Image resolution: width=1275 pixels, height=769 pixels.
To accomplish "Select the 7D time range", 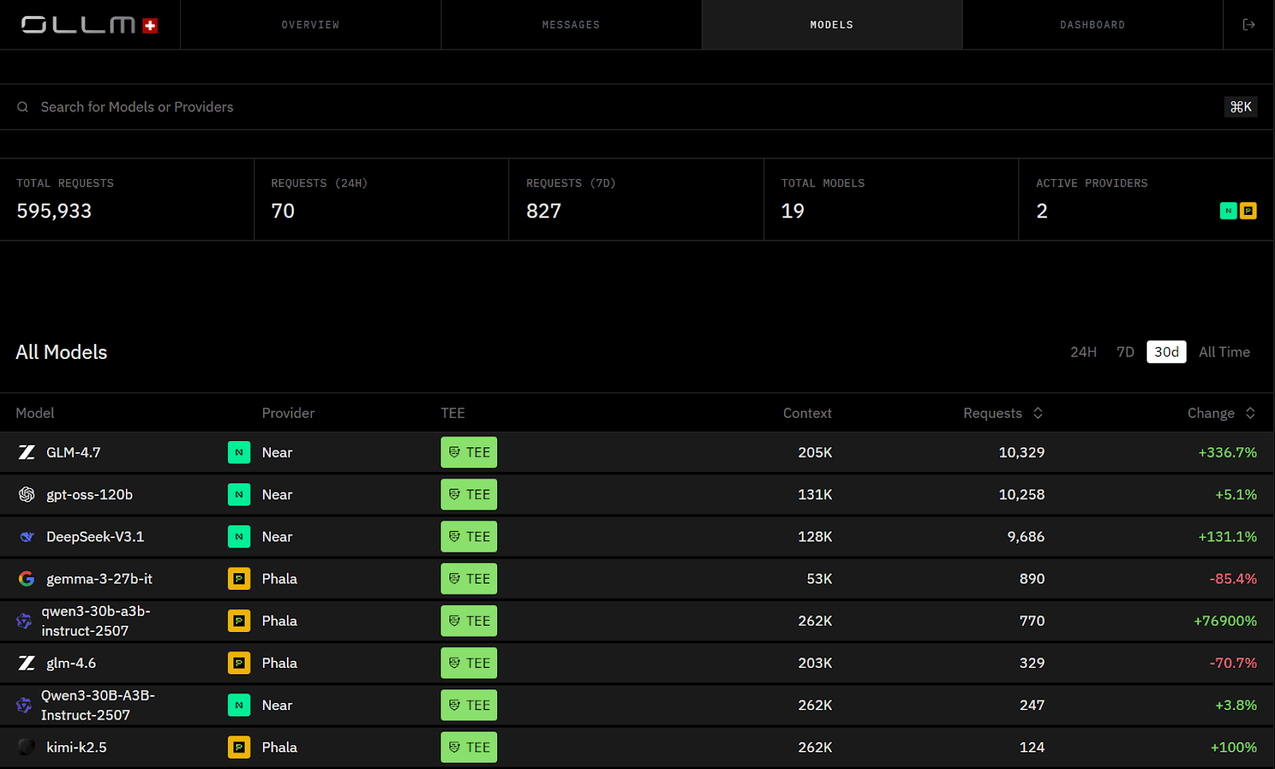I will (1125, 352).
